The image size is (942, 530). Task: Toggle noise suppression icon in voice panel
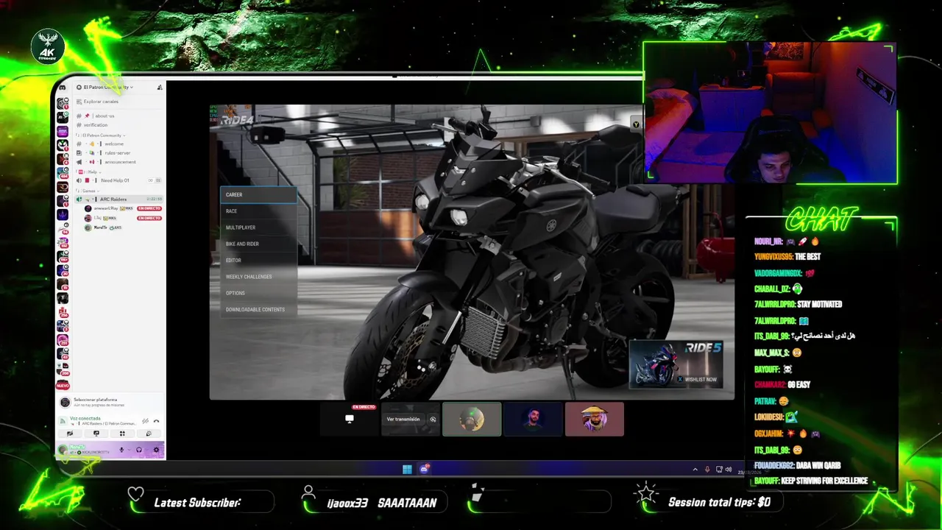[x=145, y=421]
